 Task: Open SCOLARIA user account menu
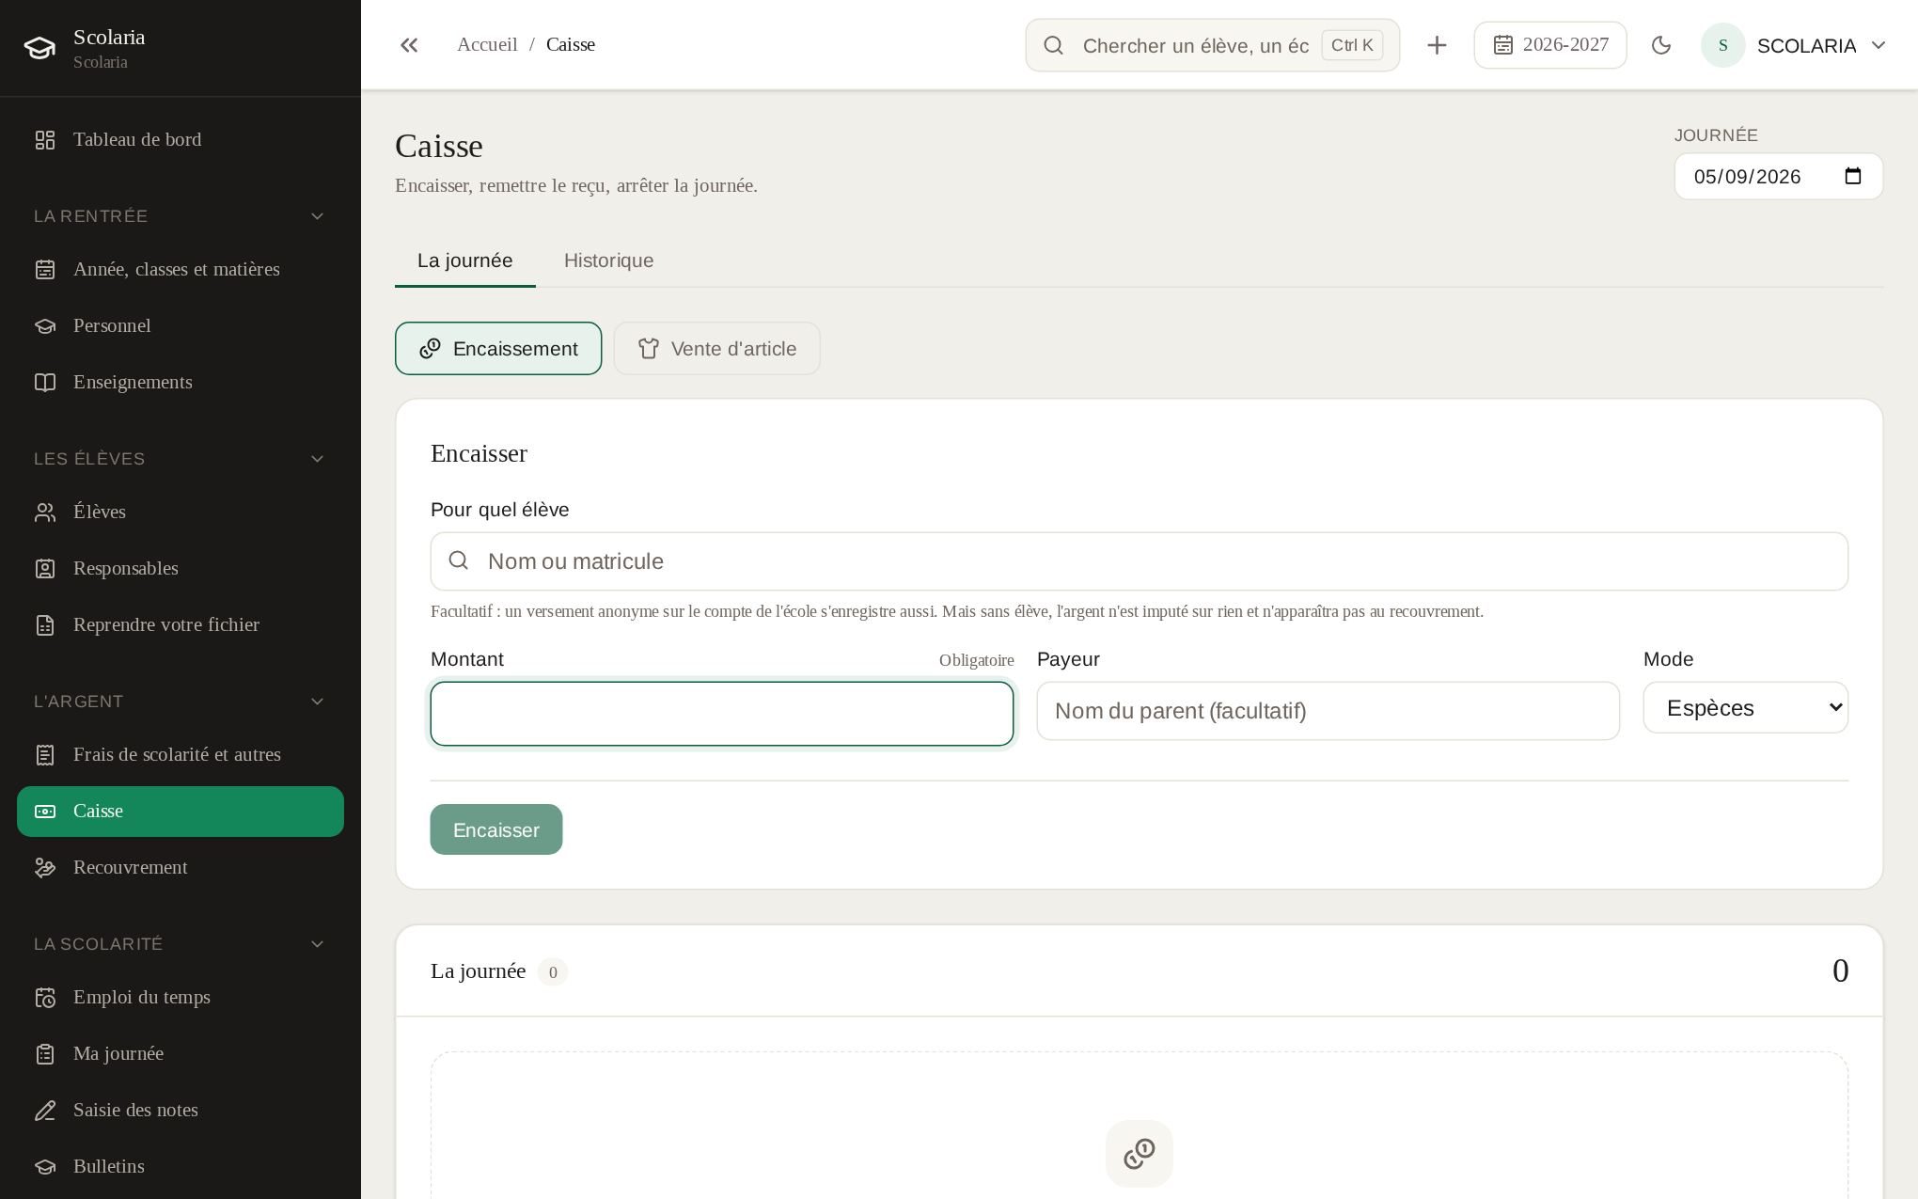click(1794, 45)
